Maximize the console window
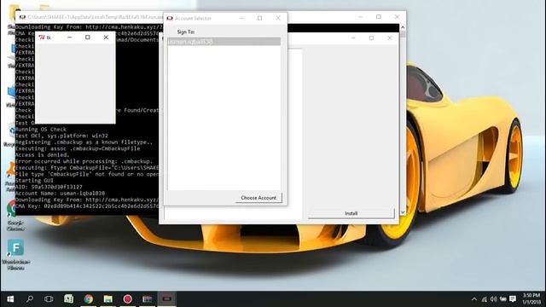Image resolution: width=546 pixels, height=307 pixels. [x=379, y=17]
